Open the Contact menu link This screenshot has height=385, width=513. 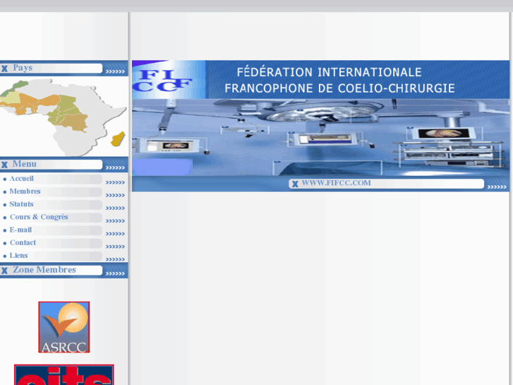(x=23, y=242)
